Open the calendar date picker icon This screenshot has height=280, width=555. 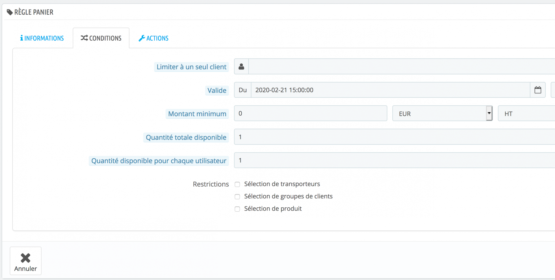click(538, 90)
